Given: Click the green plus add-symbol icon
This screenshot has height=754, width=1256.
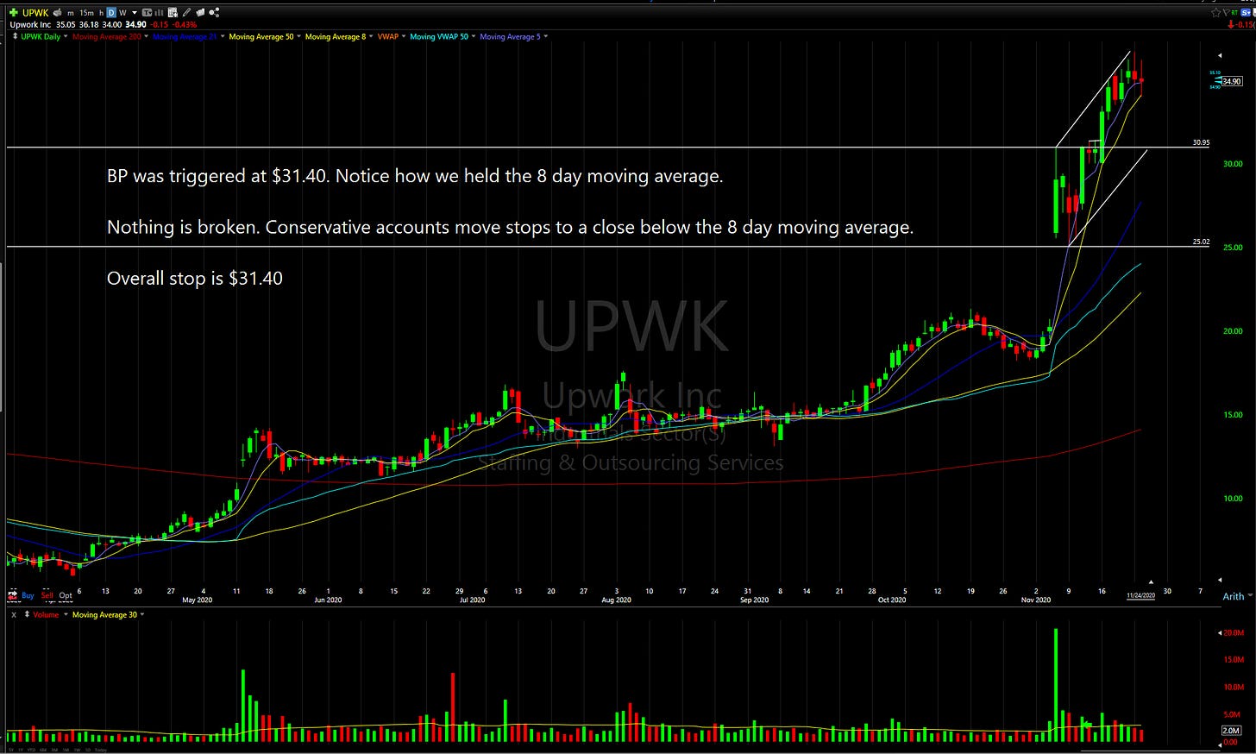Looking at the screenshot, I should click(14, 12).
